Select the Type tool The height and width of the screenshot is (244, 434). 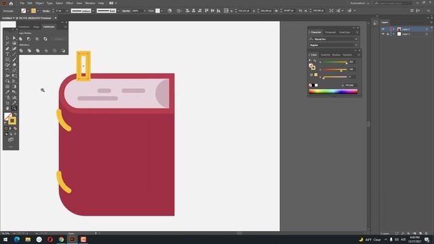[7, 54]
